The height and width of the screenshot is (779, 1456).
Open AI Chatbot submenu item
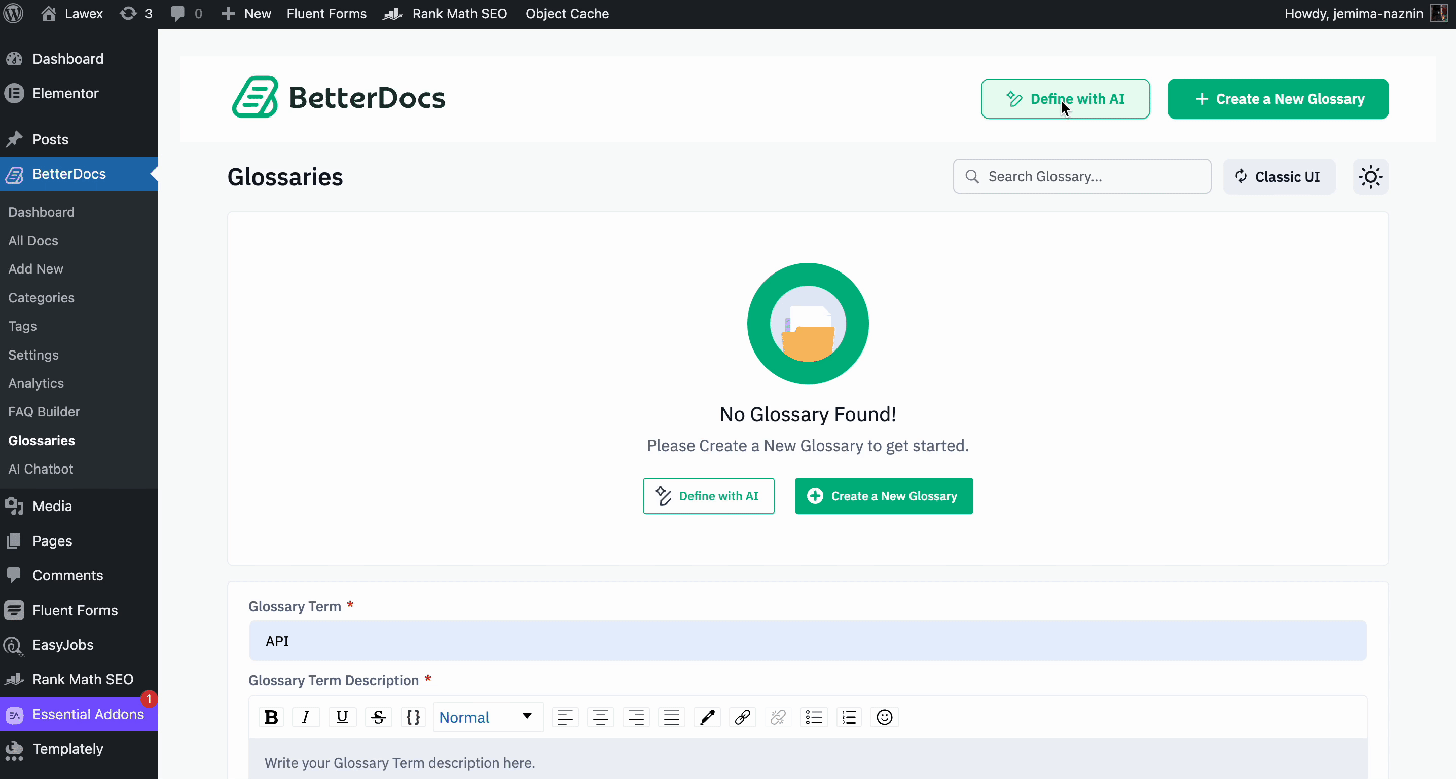(41, 469)
